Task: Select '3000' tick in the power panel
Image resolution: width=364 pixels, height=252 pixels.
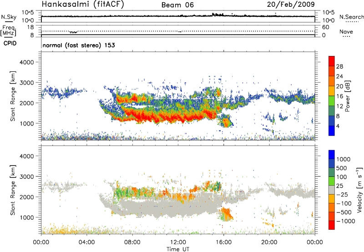Action: 27,83
